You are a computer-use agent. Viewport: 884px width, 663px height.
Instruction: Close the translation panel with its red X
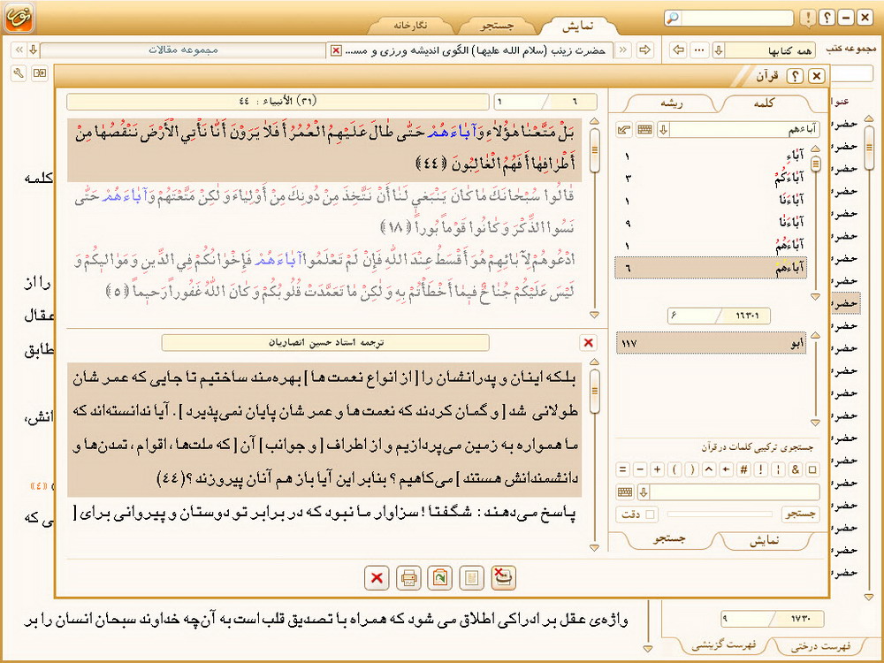[589, 342]
